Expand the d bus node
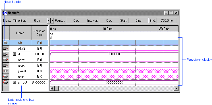 pos(14,54)
